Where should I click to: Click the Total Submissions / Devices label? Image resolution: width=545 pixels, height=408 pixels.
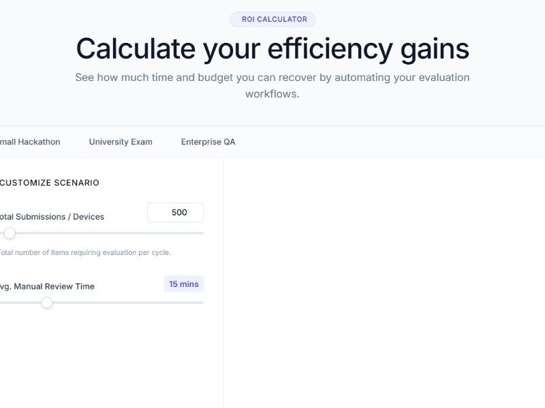coord(52,217)
